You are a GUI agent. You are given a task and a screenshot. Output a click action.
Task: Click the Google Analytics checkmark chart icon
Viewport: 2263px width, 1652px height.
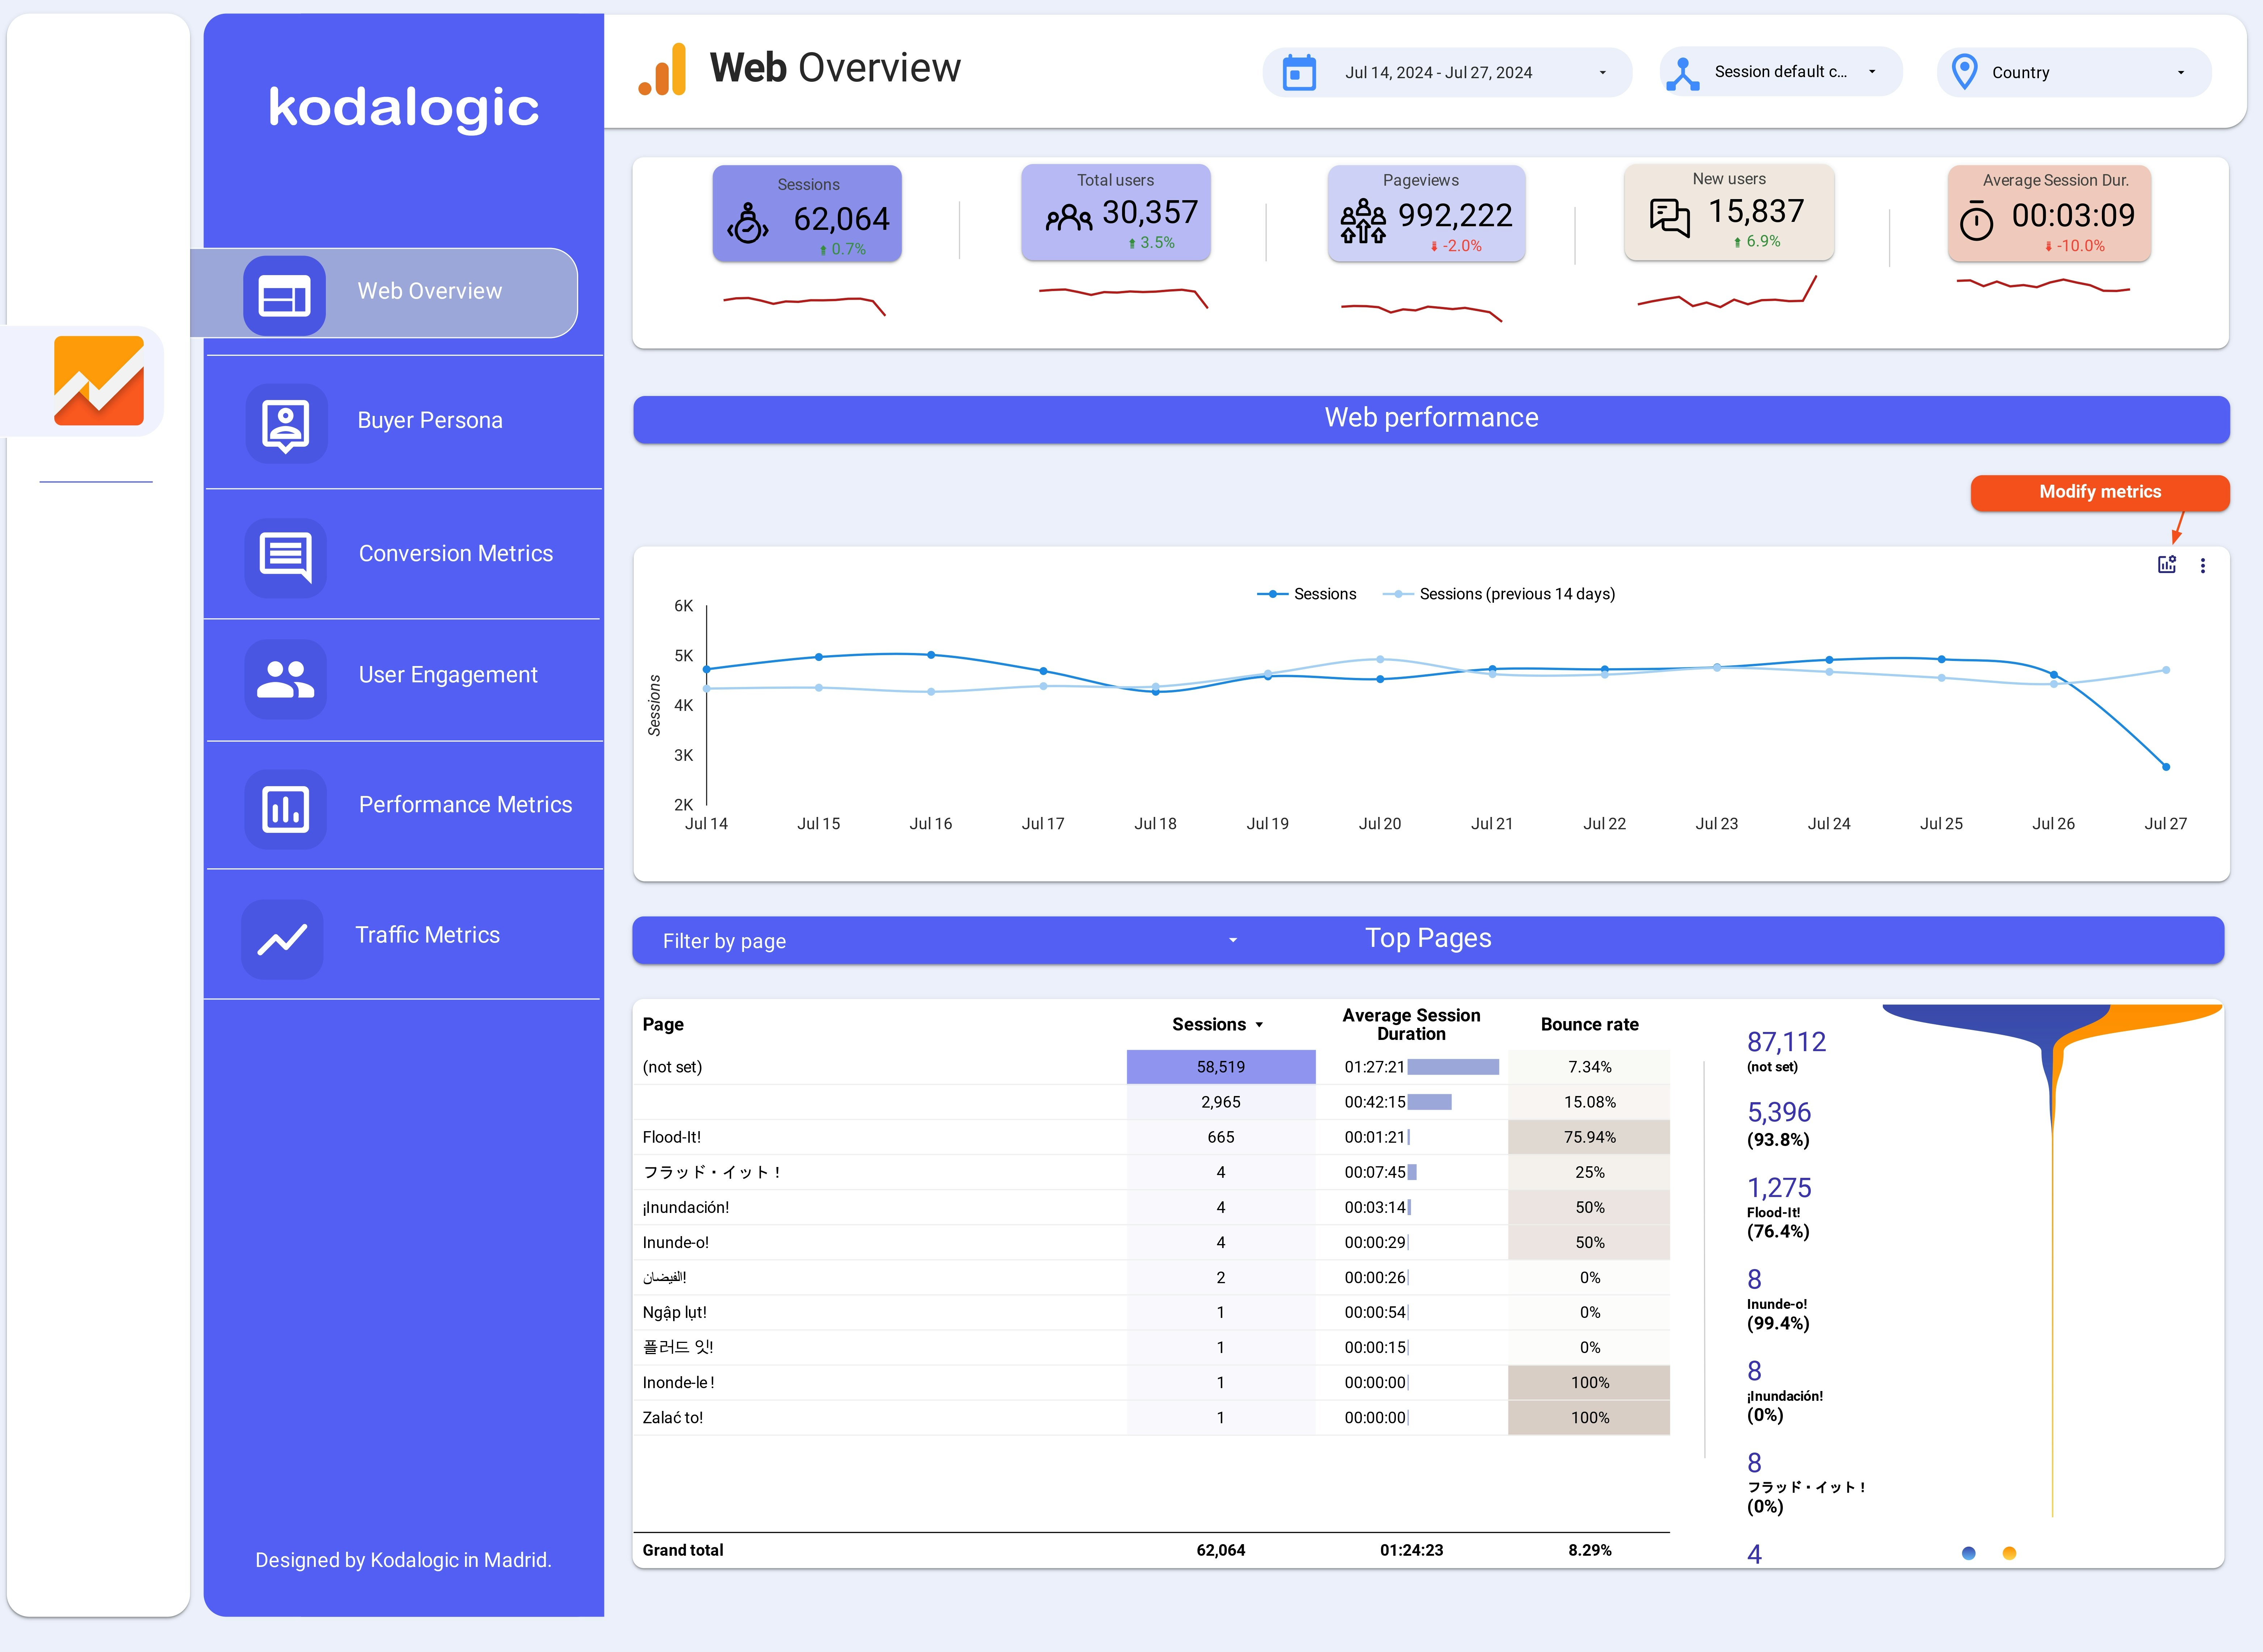99,381
